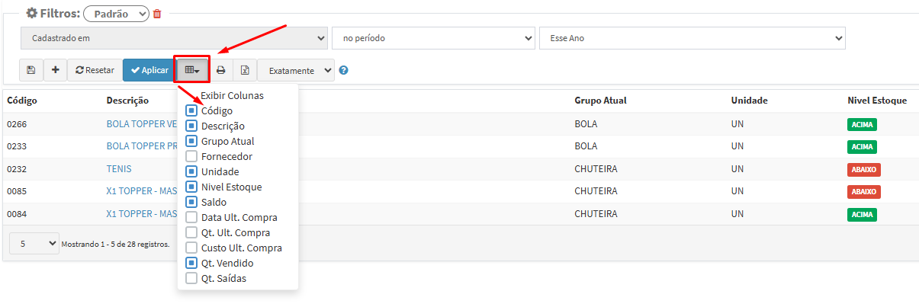Image resolution: width=919 pixels, height=307 pixels.
Task: Open the blue help question mark icon
Action: coord(343,70)
